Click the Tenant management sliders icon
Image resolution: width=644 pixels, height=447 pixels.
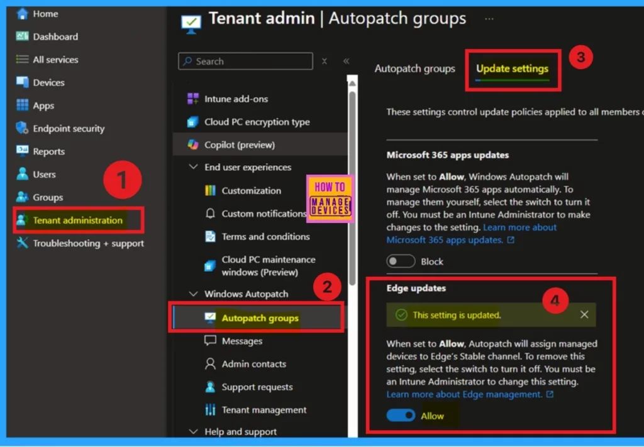coord(210,410)
